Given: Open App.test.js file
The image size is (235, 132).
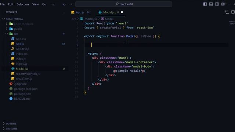Looking at the screenshot, I should point(23,49).
